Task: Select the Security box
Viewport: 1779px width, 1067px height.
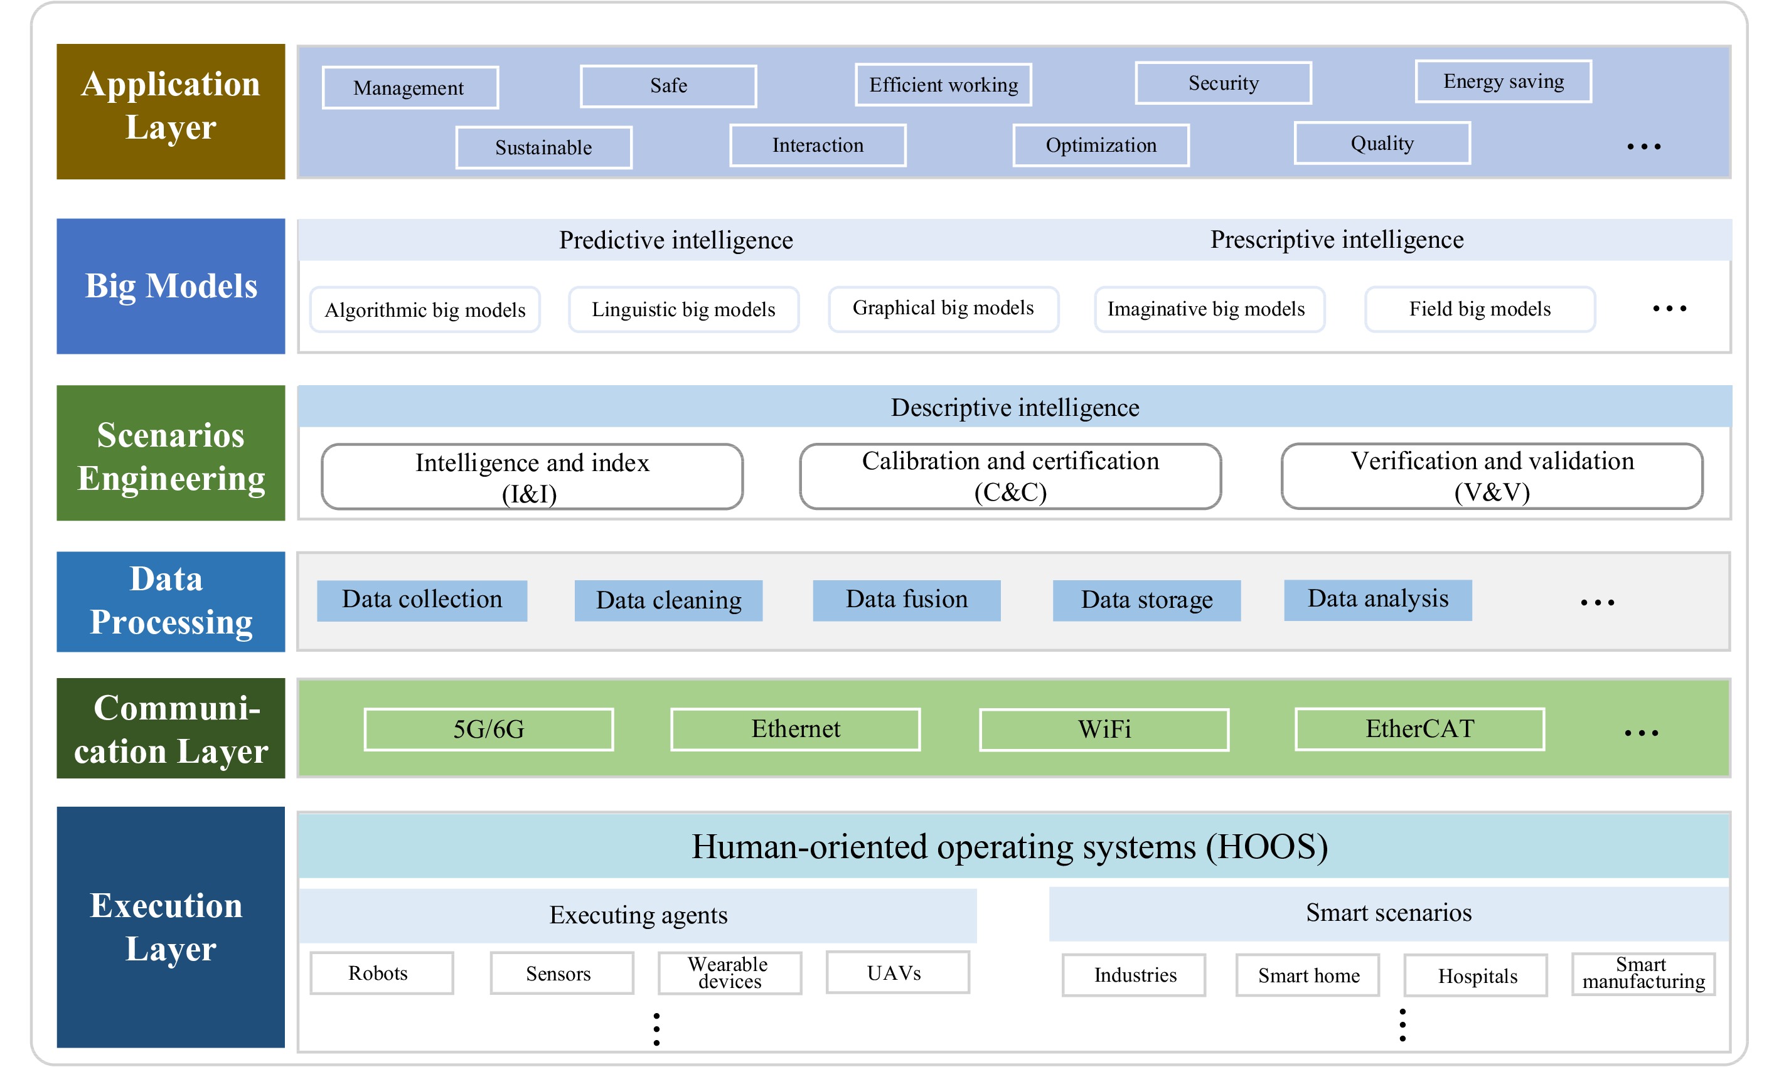Action: click(1222, 83)
